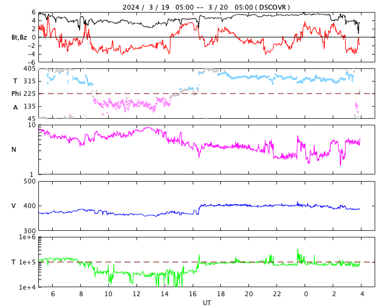This screenshot has height=307, width=383.
Task: Click the "225" tick in Phi panel
Action: coord(29,94)
